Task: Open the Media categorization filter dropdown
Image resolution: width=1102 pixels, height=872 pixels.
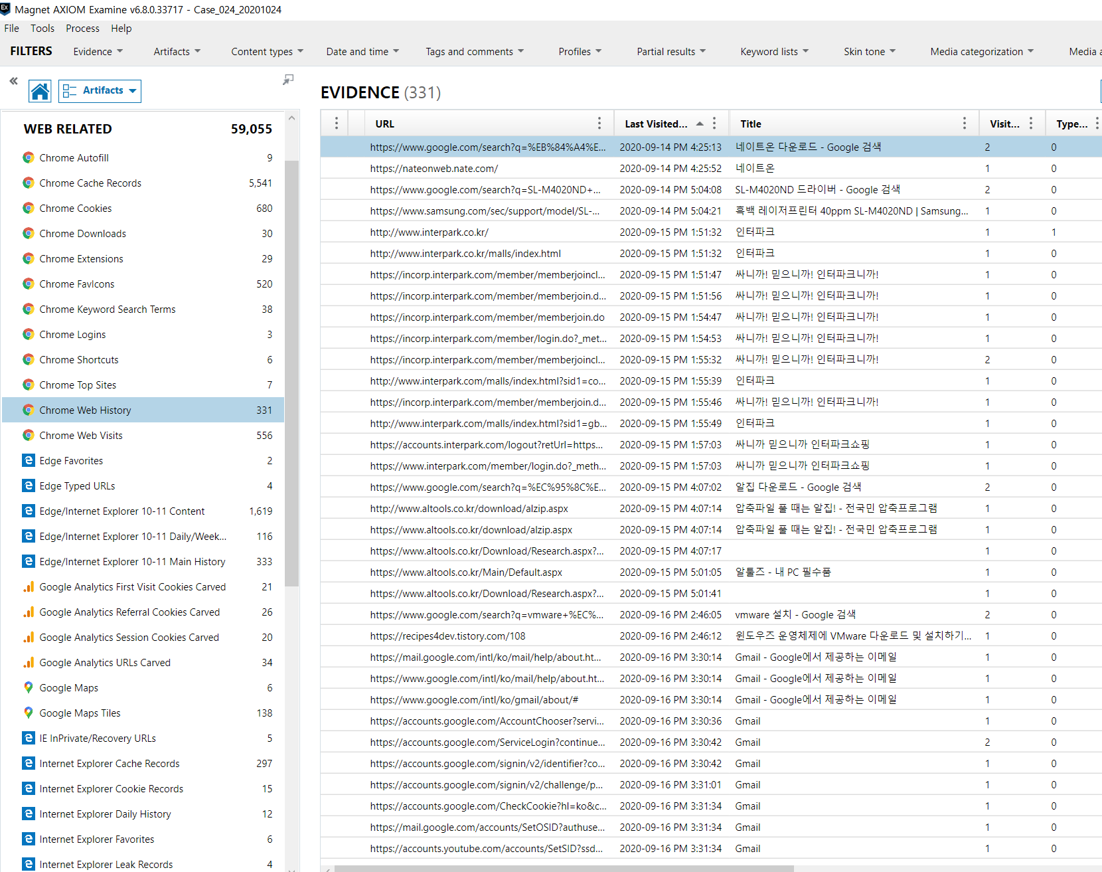Action: pos(982,52)
